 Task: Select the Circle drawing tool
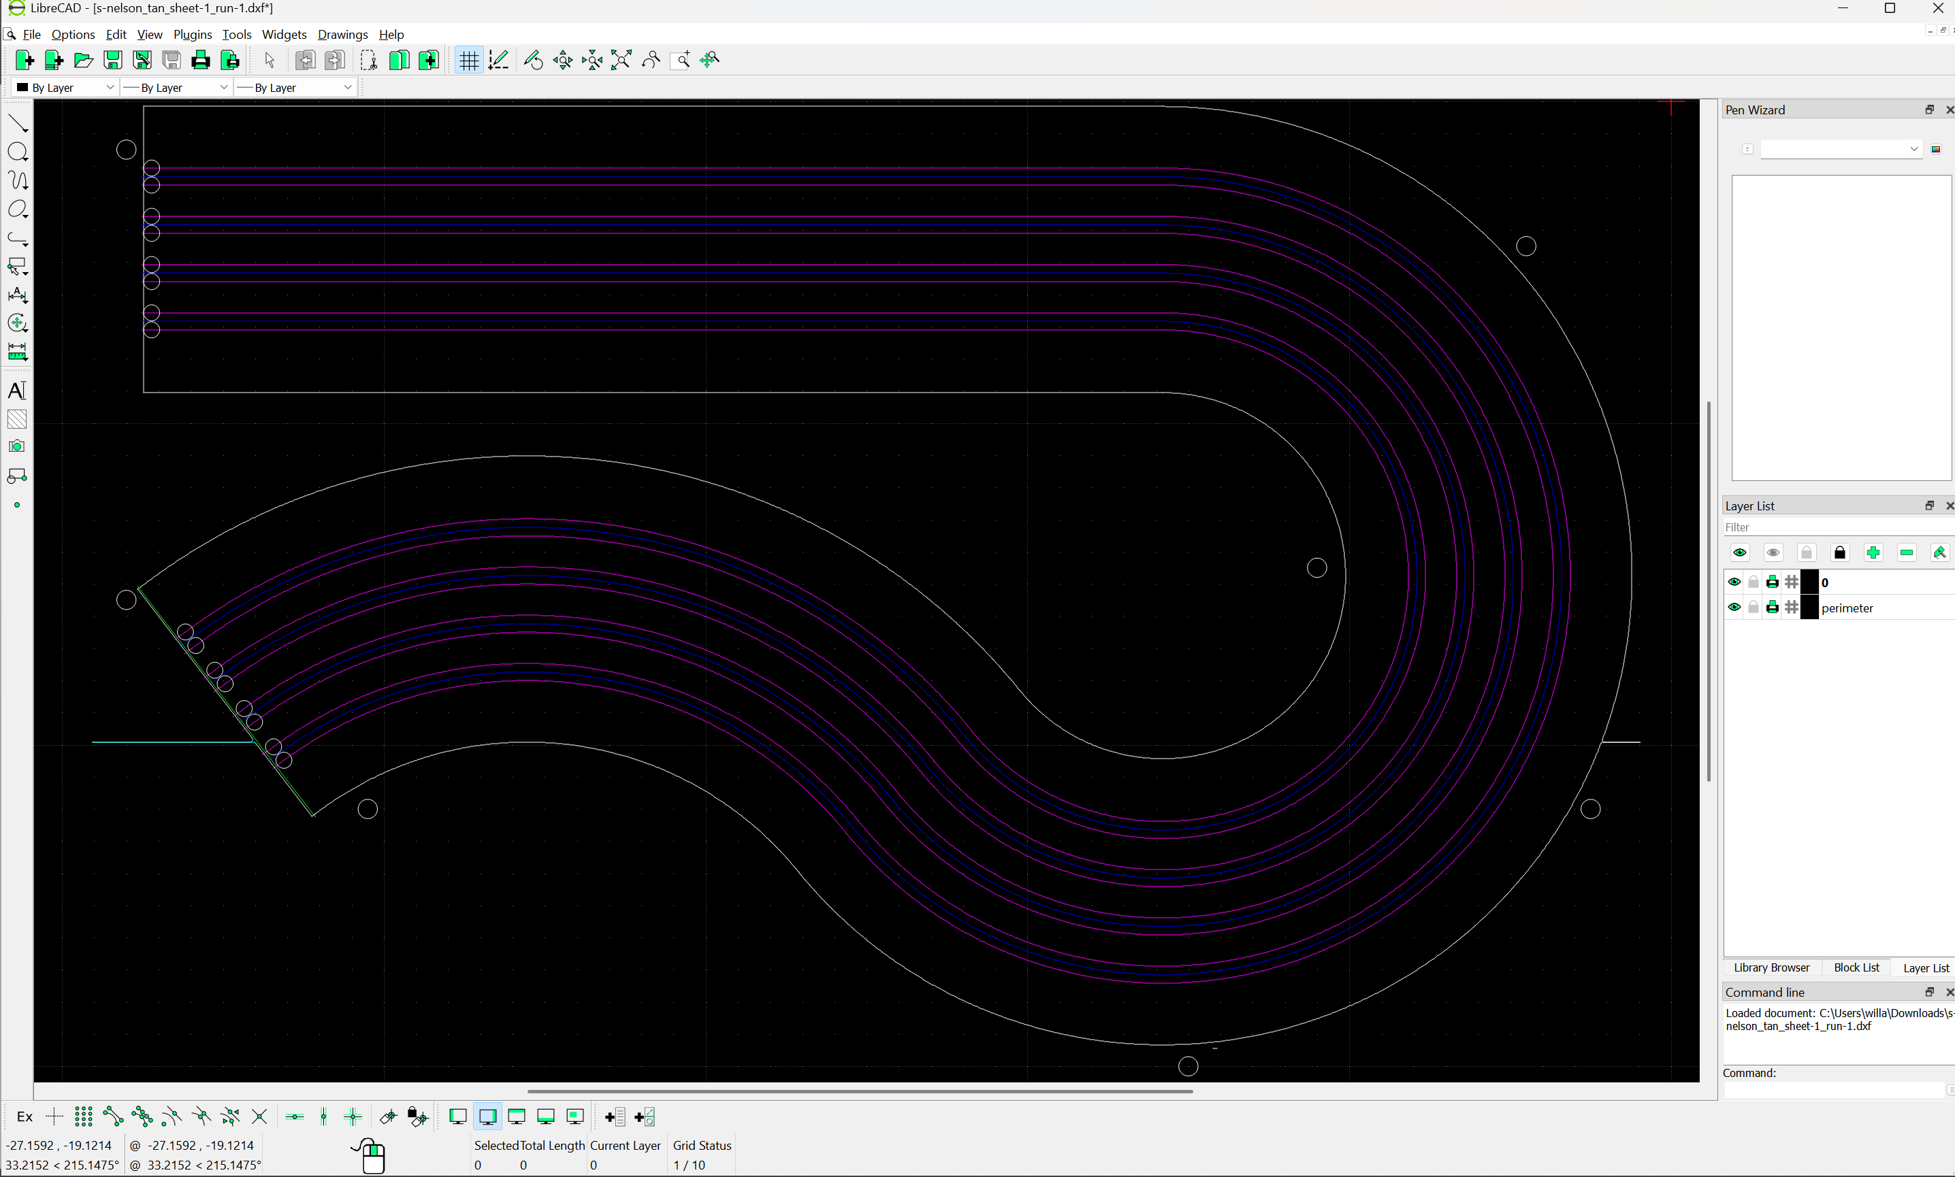click(18, 152)
